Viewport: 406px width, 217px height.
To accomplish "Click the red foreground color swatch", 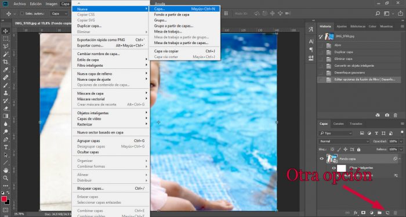I will pyautogui.click(x=4, y=199).
